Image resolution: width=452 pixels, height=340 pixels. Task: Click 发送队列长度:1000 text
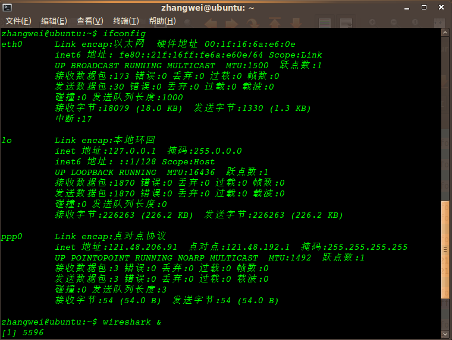pyautogui.click(x=137, y=97)
